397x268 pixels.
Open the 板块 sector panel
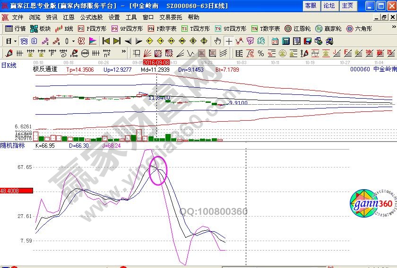click(x=41, y=28)
